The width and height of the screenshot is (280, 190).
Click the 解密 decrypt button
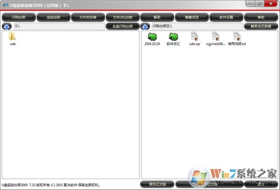pos(157,17)
